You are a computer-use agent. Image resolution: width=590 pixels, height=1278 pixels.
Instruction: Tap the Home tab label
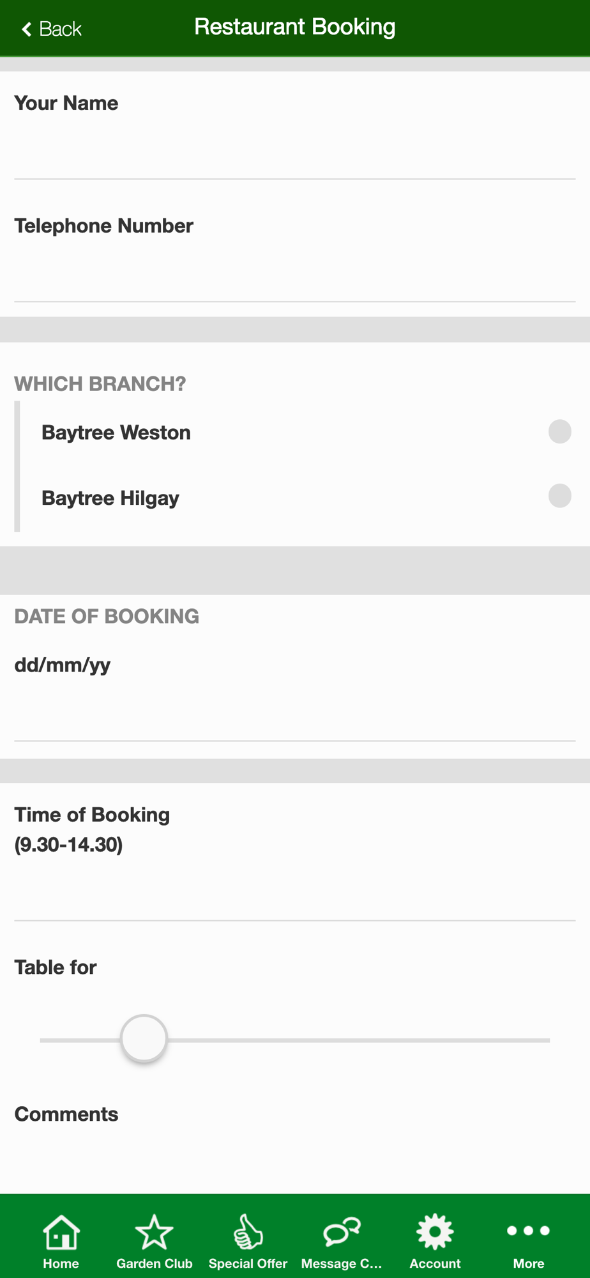click(x=61, y=1263)
